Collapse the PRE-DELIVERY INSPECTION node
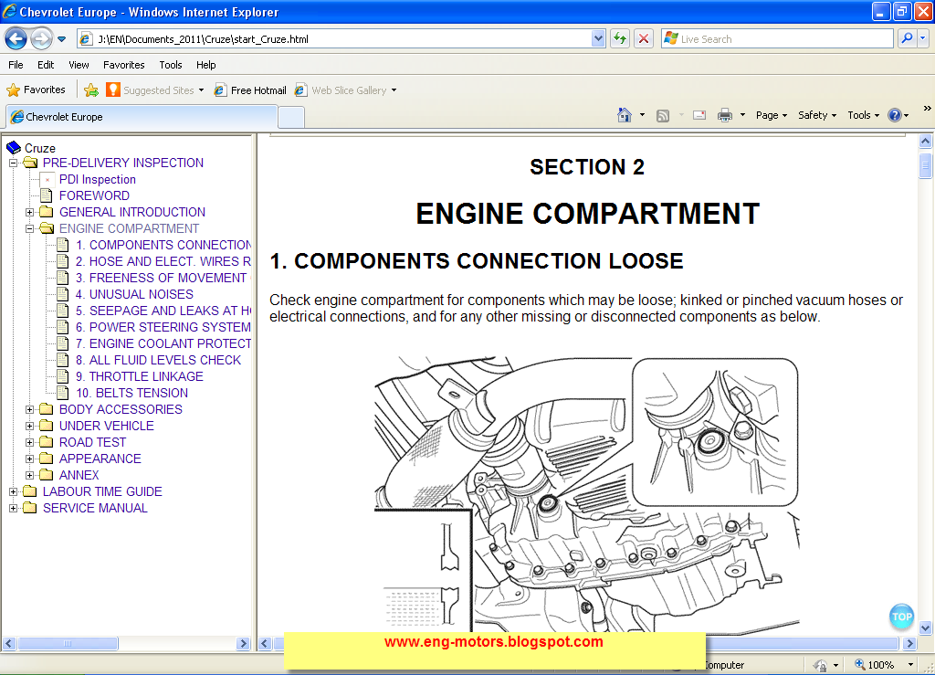The image size is (935, 675). click(13, 163)
